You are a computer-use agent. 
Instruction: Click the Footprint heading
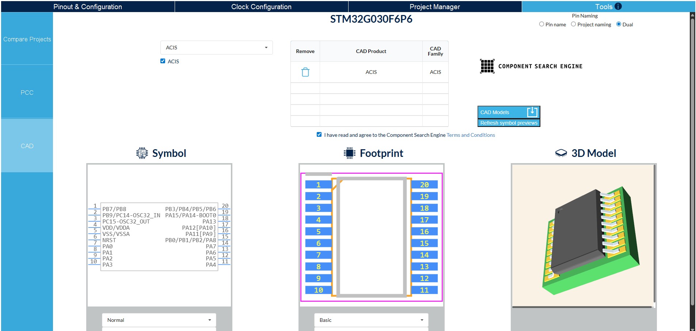click(381, 153)
